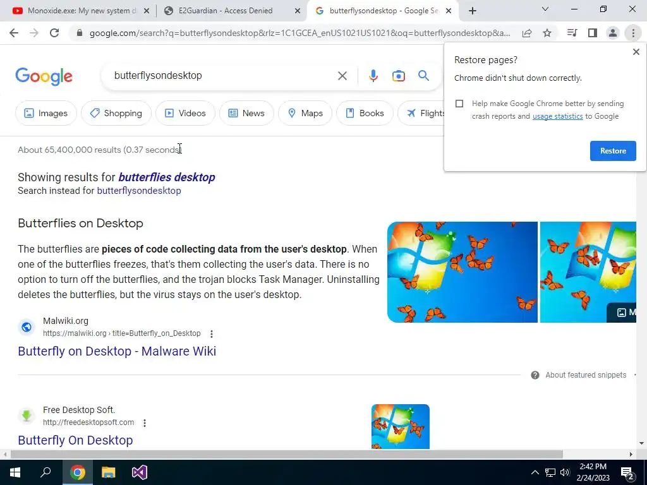Screen dimensions: 647x485
Task: View site information lock icon
Action: (x=80, y=33)
